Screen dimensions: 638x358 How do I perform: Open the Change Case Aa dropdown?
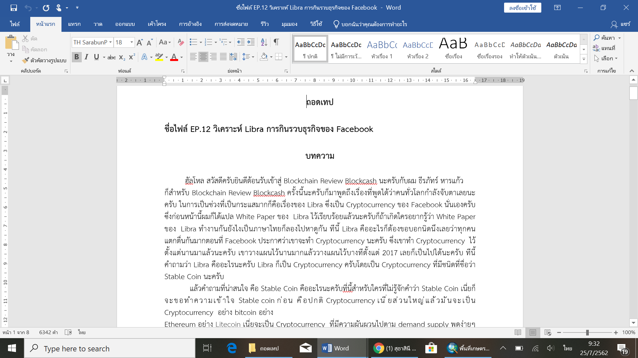(165, 42)
